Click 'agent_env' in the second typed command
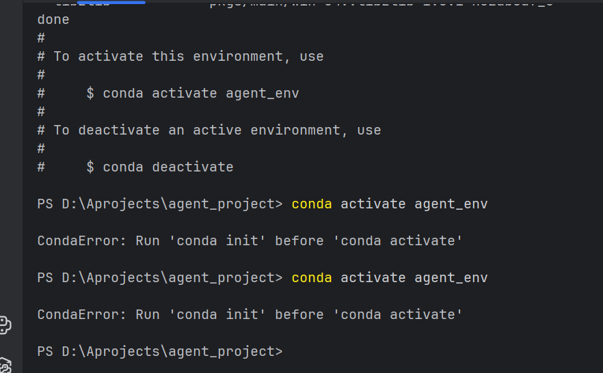603x373 pixels. [451, 278]
